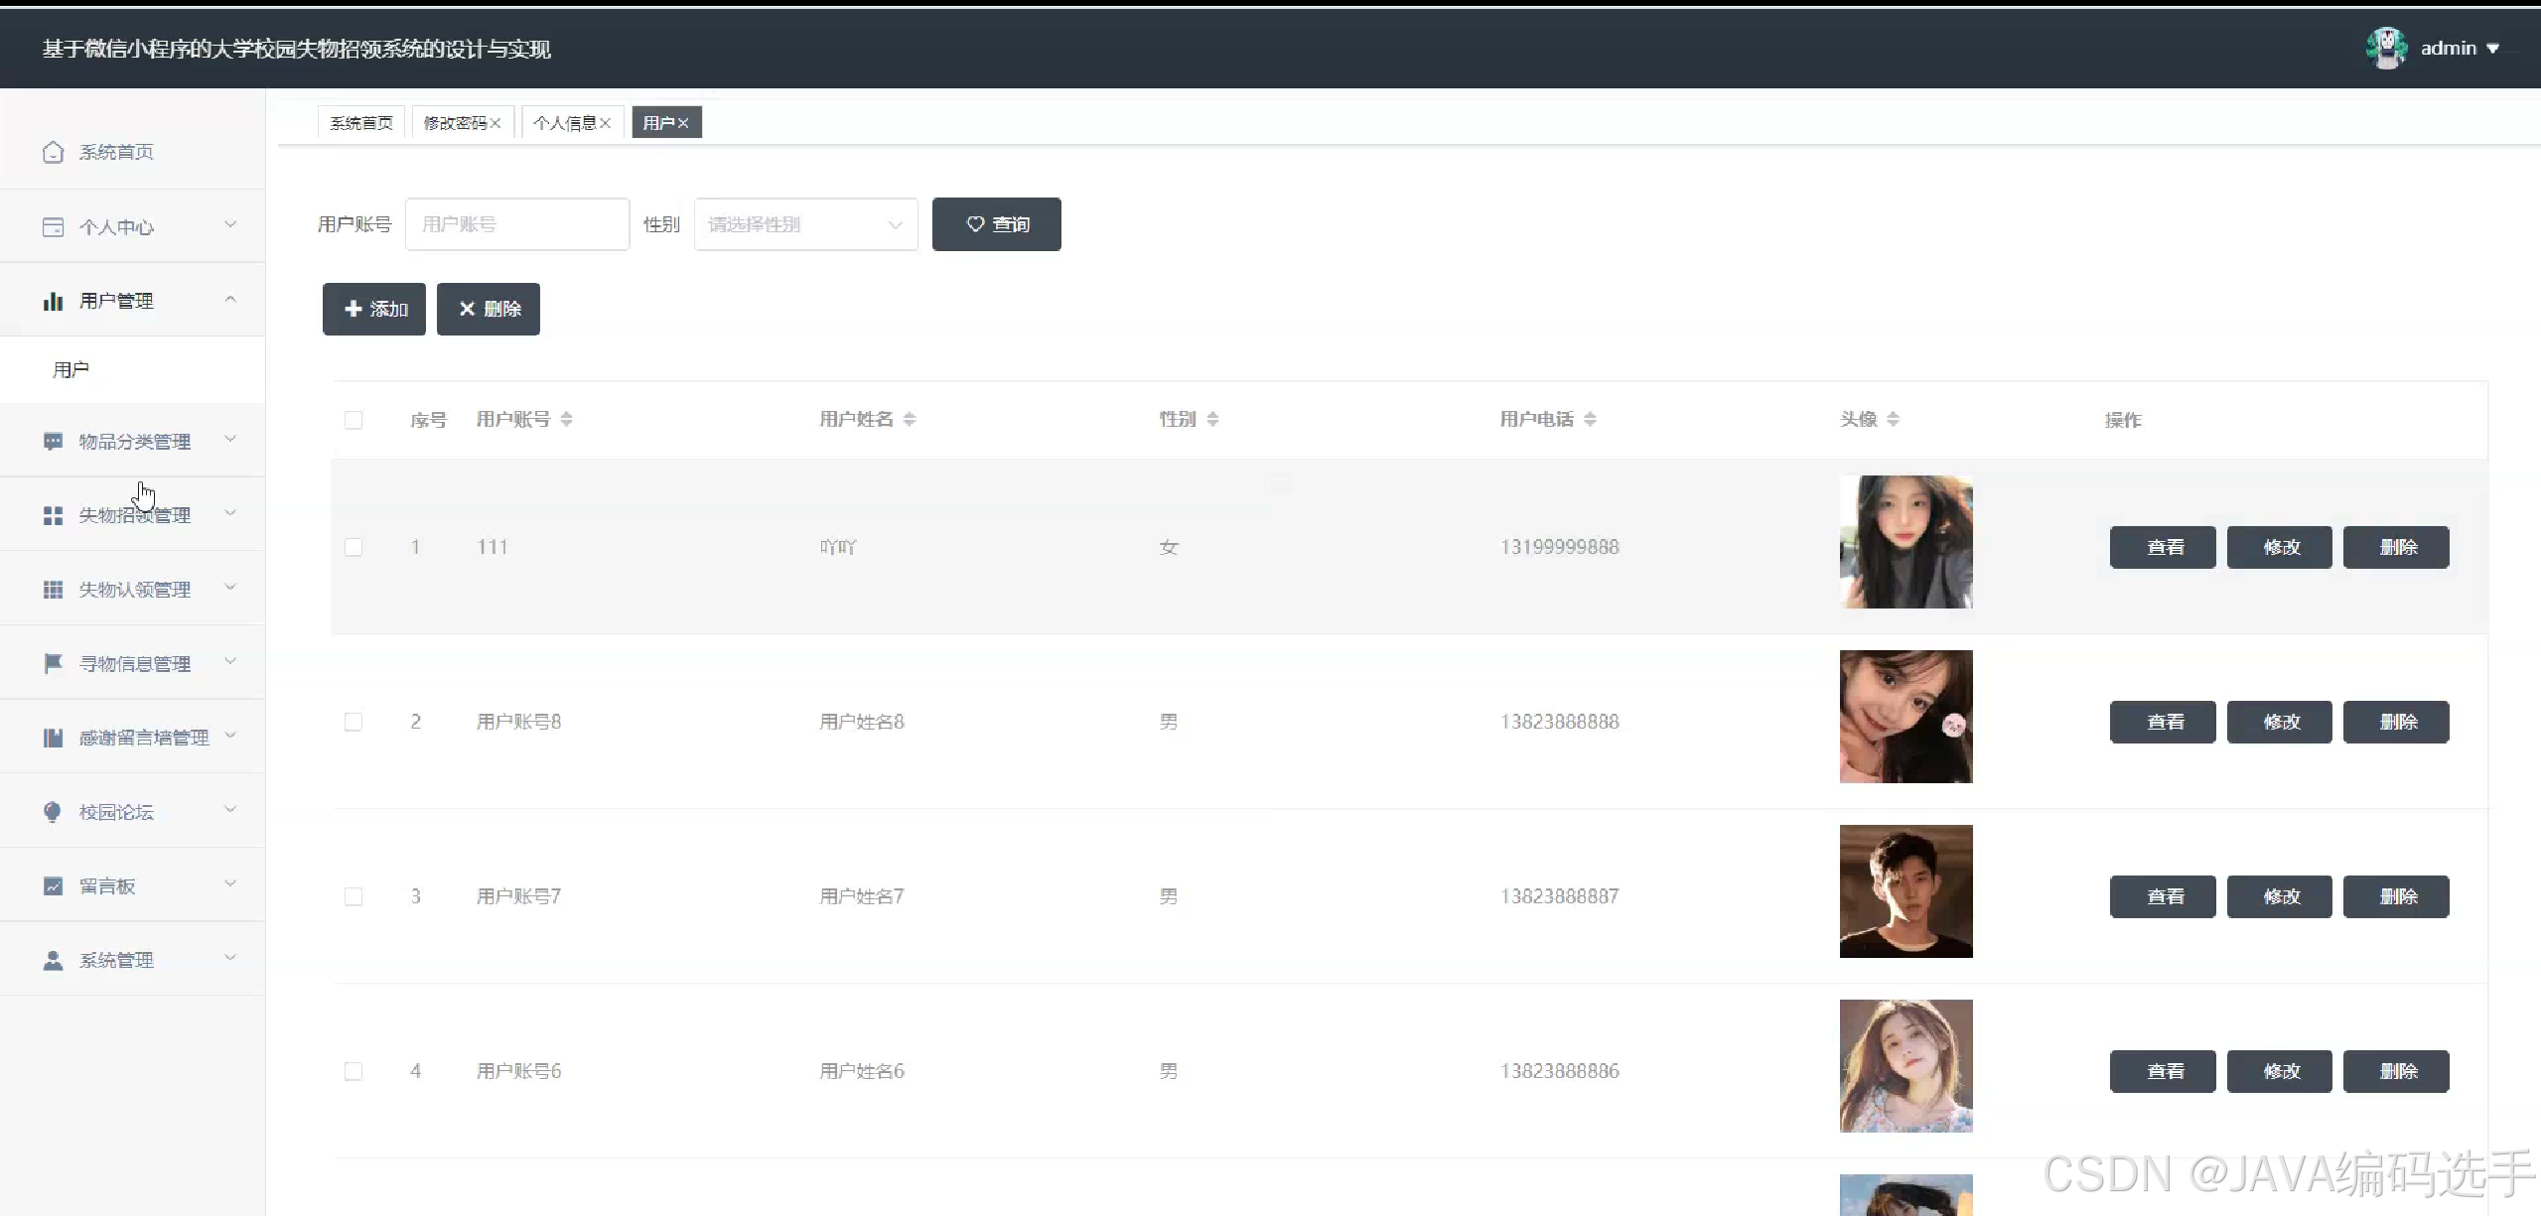
Task: Check the checkbox for 用户账号8 row
Action: pyautogui.click(x=353, y=722)
